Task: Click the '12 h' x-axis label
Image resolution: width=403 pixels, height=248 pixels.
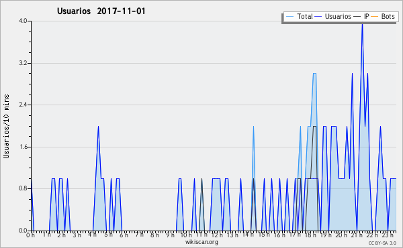Action: click(217, 235)
